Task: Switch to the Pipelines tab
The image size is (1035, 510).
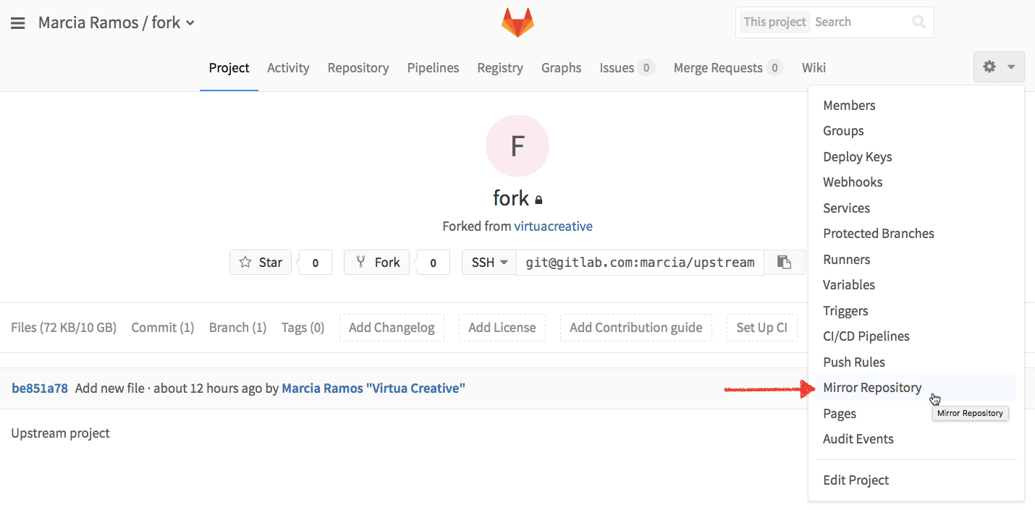Action: pos(433,67)
